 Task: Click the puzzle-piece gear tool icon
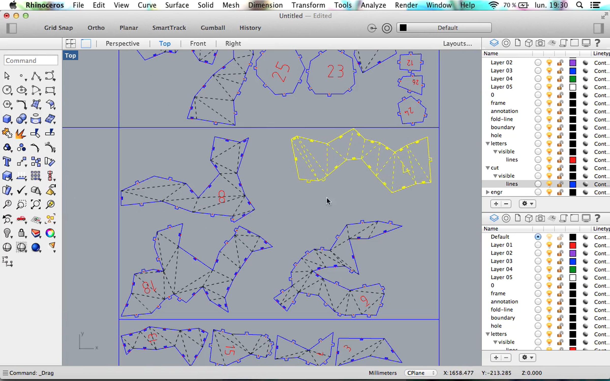point(7,133)
